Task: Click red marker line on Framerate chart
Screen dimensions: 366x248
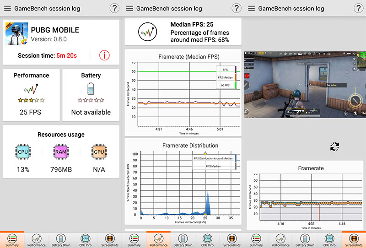Action: pos(319,211)
